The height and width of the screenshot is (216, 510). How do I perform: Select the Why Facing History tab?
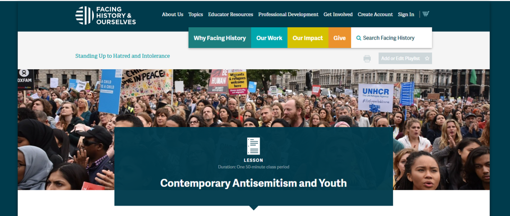tap(220, 38)
